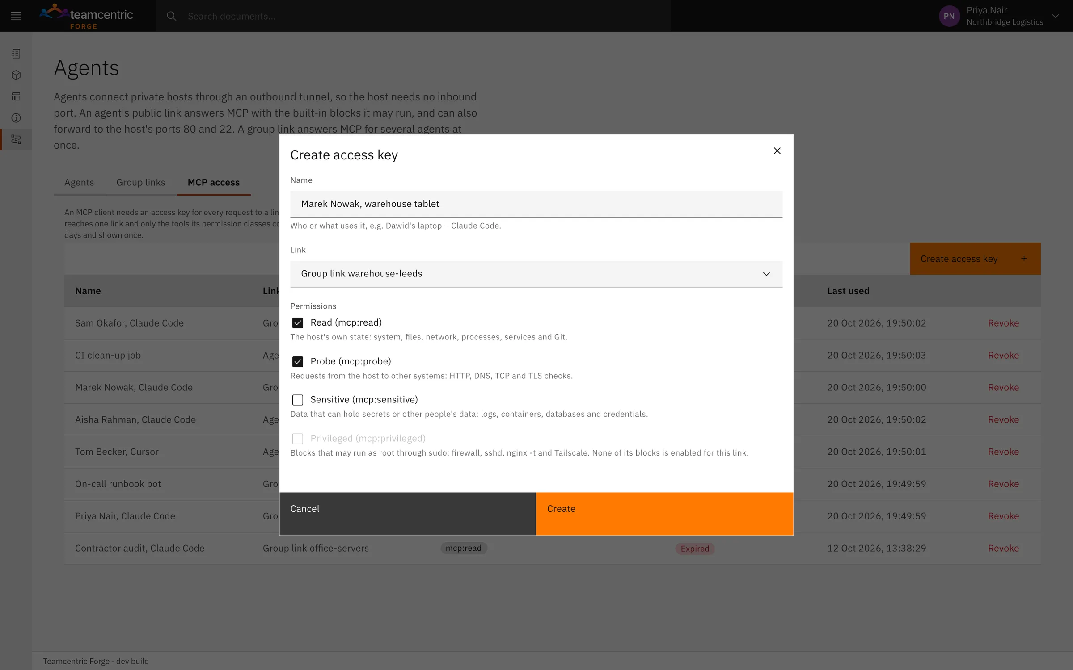Revoke the Aisha Rahman, Claude Code key
Screen dimensions: 1073x670
(x=1003, y=419)
